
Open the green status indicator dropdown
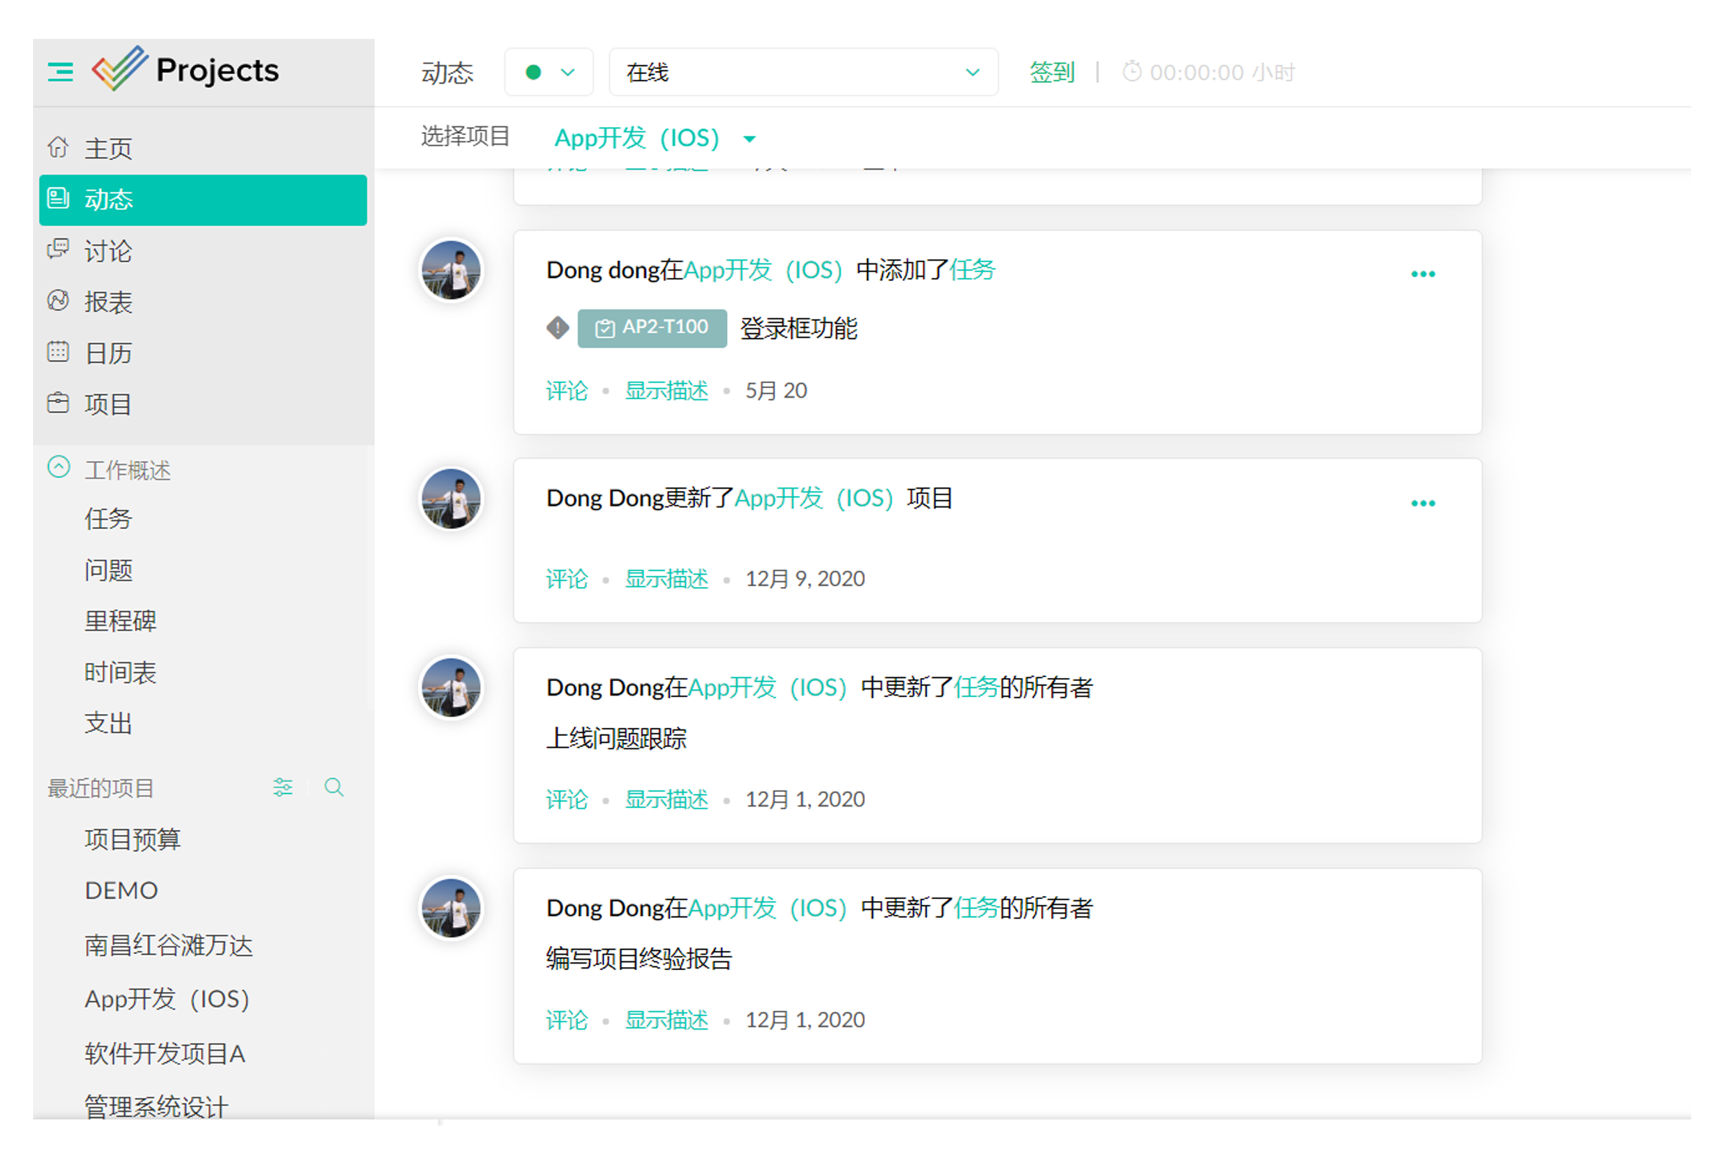(x=548, y=72)
